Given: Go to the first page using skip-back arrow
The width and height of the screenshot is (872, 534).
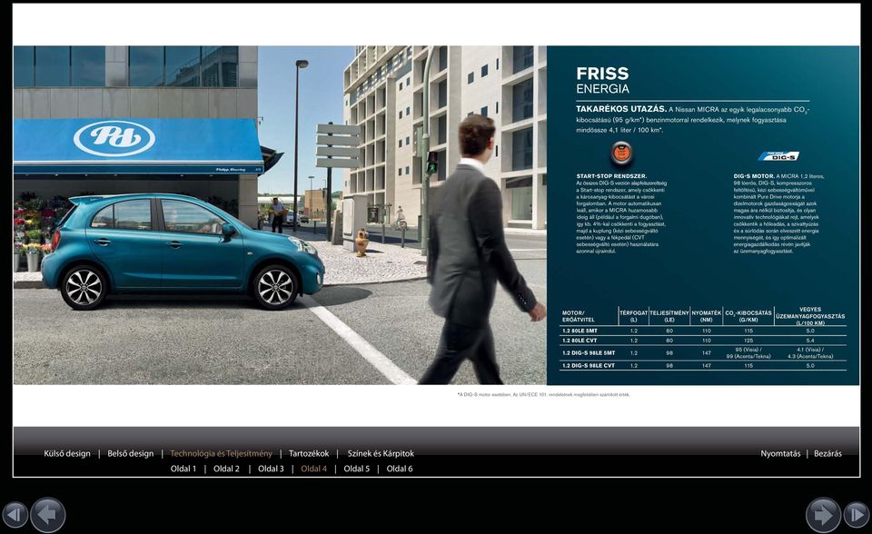Looking at the screenshot, I should [x=14, y=515].
